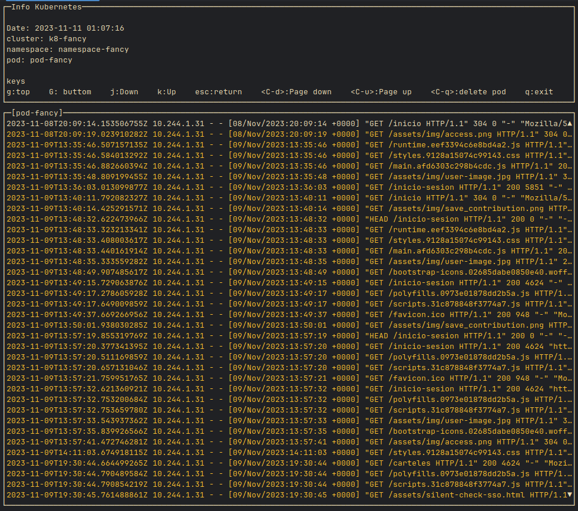Viewport: 578px width, 511px height.
Task: Click the 'k:Up' key hint
Action: click(x=167, y=92)
